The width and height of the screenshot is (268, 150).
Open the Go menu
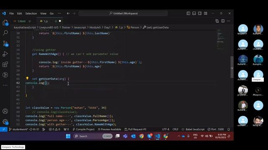(52, 13)
